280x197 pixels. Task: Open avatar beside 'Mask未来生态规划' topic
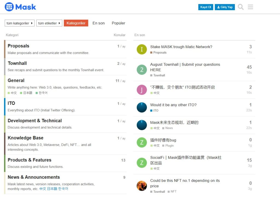pos(142,125)
